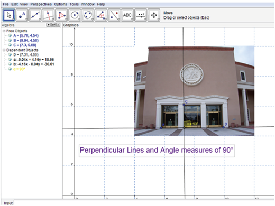Collapse the Dependent Objects tree node
The image size is (275, 206).
pos(4,50)
